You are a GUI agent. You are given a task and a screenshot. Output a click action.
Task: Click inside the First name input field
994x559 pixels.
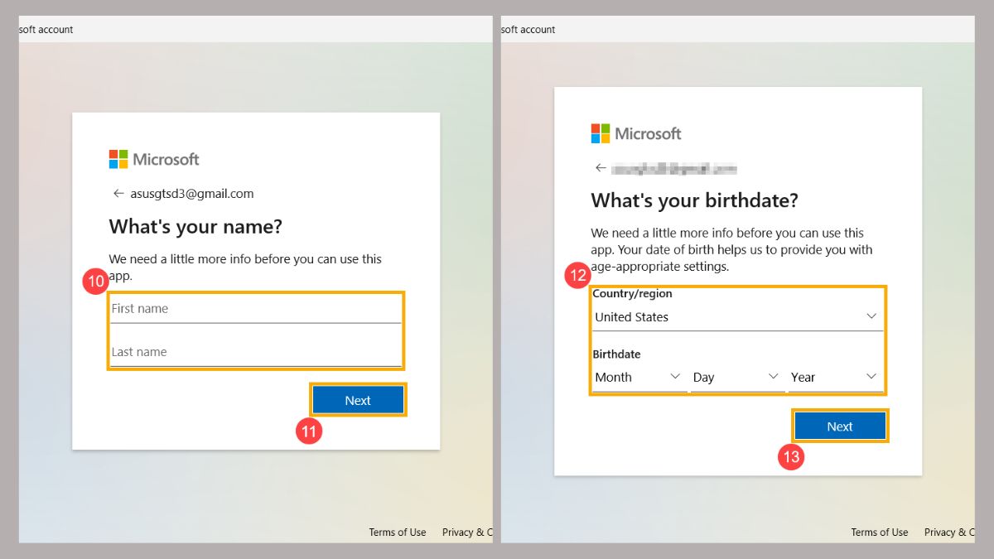click(255, 308)
